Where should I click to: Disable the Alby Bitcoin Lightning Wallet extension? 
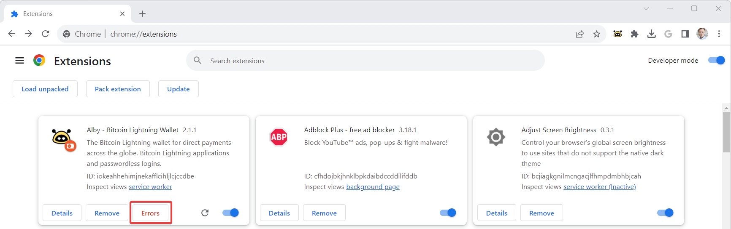[230, 213]
